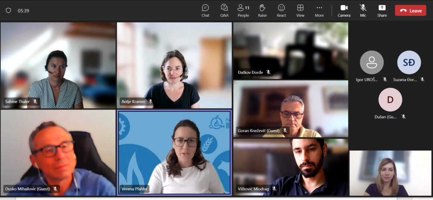This screenshot has height=200, width=433.
Task: Toggle the Mic mute state
Action: pyautogui.click(x=363, y=10)
